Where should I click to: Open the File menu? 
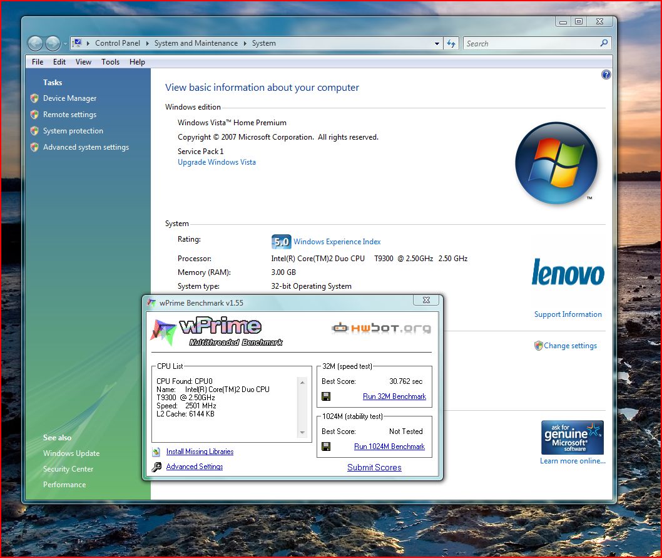38,62
